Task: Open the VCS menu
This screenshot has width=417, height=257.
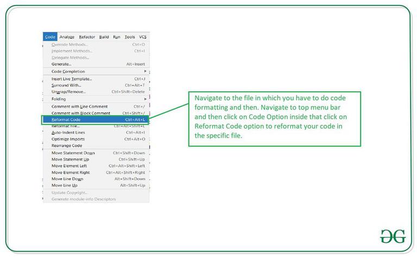Action: [143, 37]
